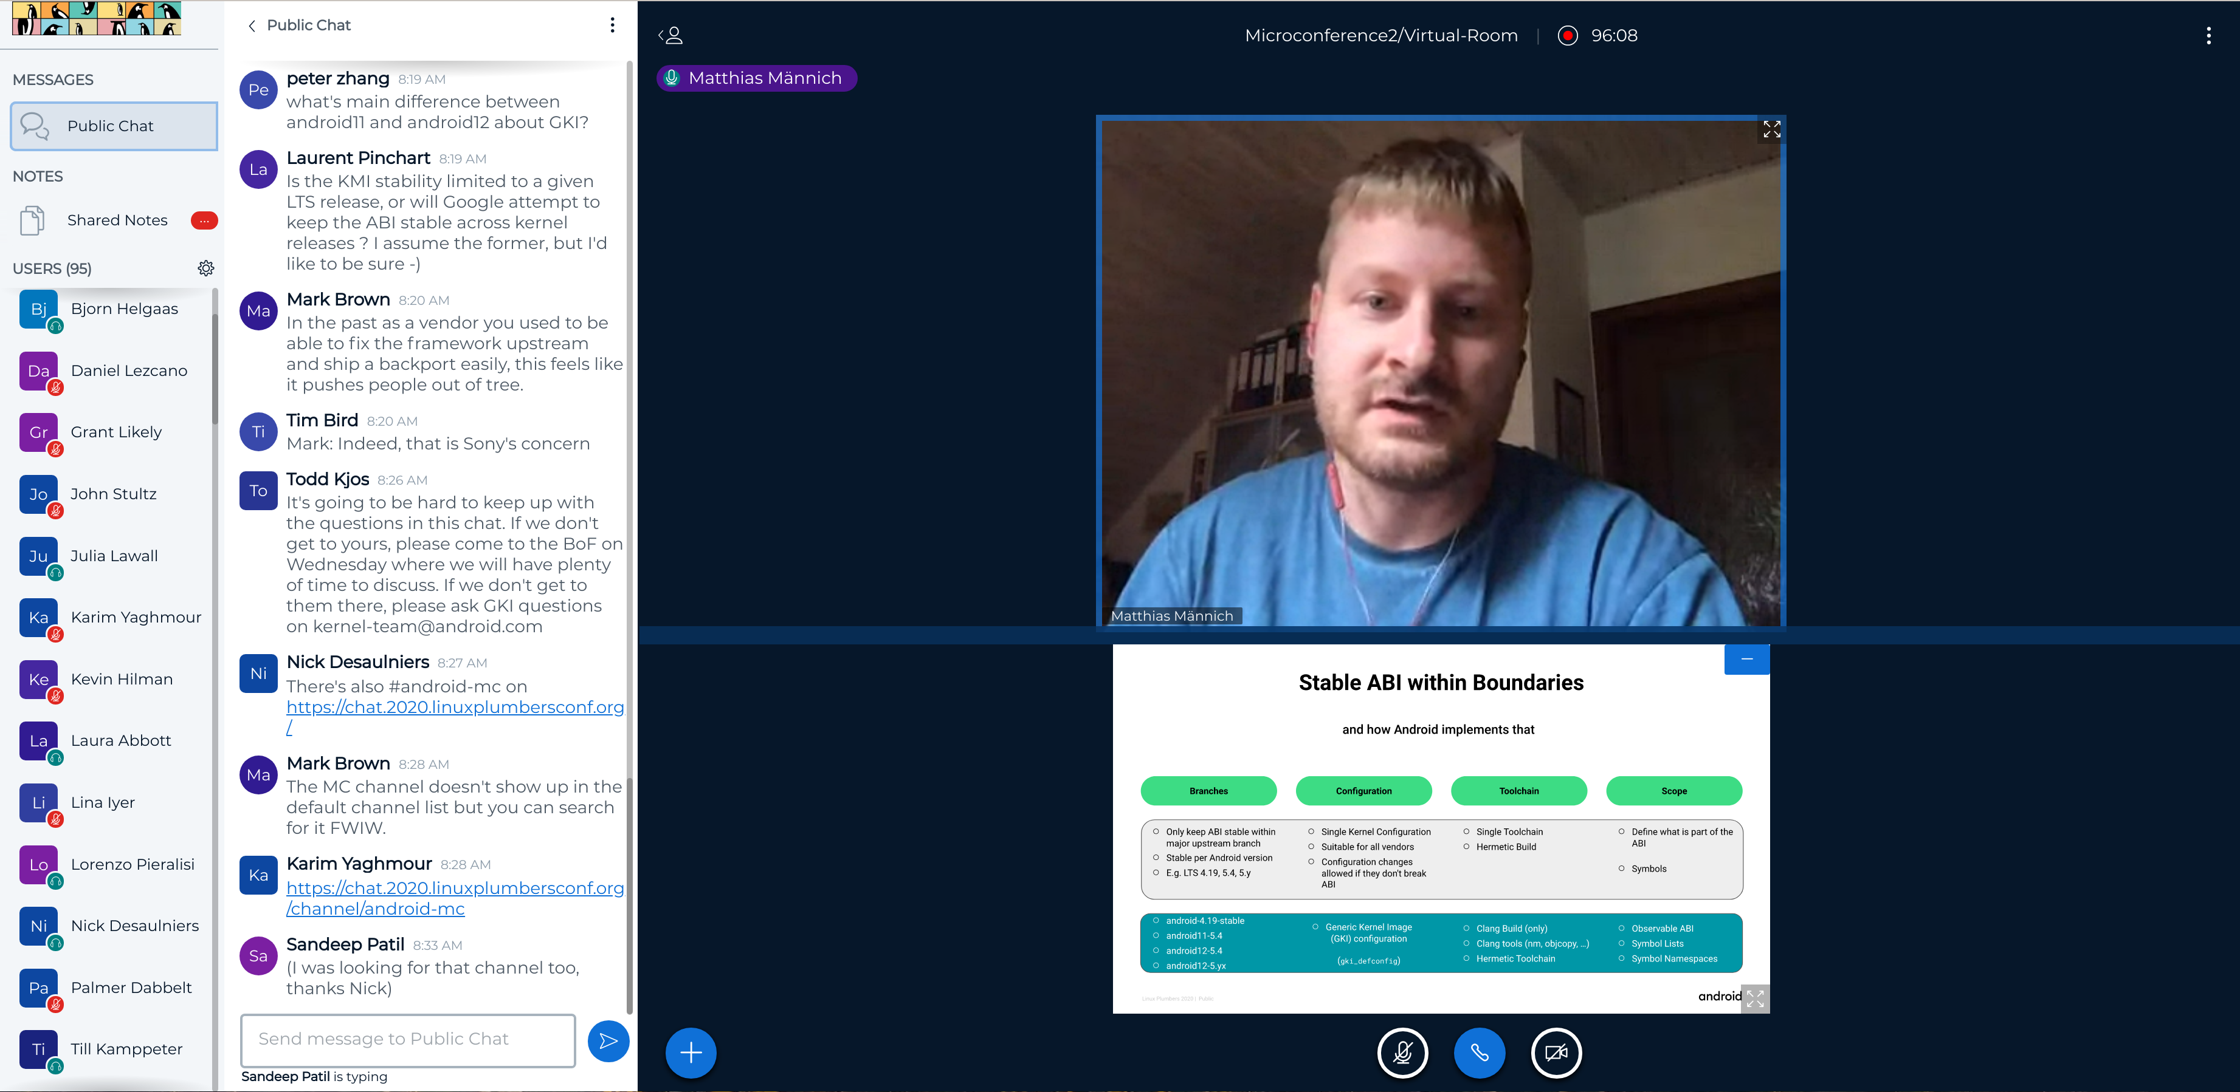This screenshot has height=1092, width=2240.
Task: Make Matthias's webcam video fullscreen
Action: pyautogui.click(x=1771, y=131)
